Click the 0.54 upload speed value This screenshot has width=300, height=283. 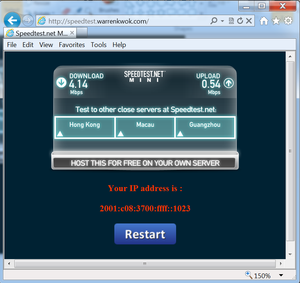211,84
